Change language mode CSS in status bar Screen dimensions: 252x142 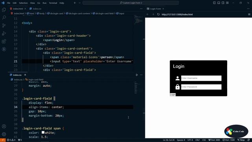[x=204, y=140]
